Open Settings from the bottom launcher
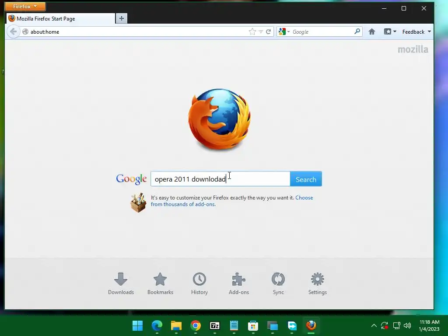Screen dimensions: 448x336 [318, 283]
